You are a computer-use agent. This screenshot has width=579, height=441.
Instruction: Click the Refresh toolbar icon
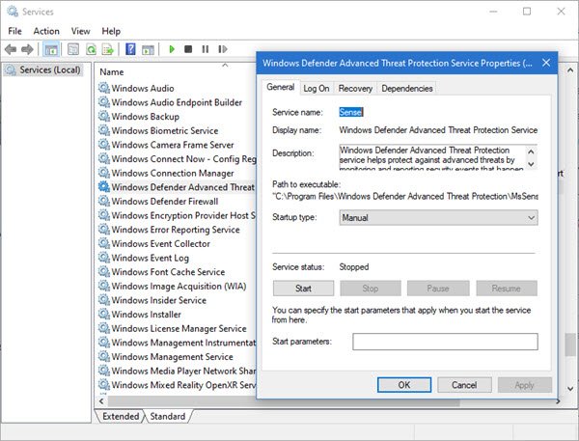tap(91, 49)
